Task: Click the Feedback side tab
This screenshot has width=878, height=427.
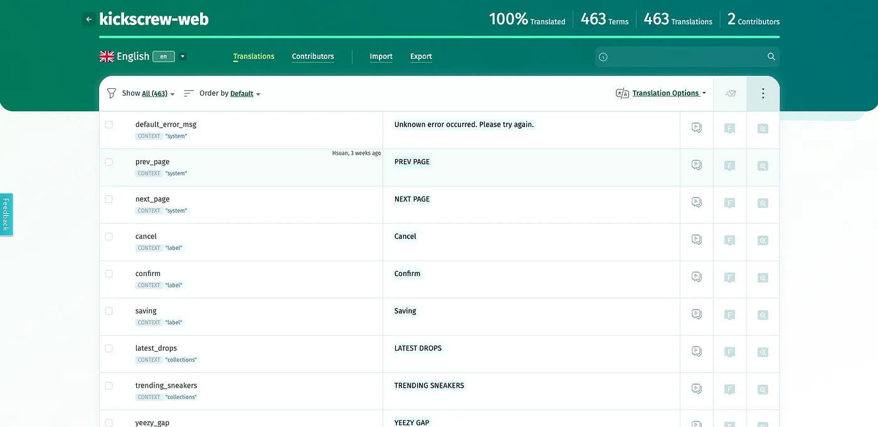Action: [x=6, y=215]
